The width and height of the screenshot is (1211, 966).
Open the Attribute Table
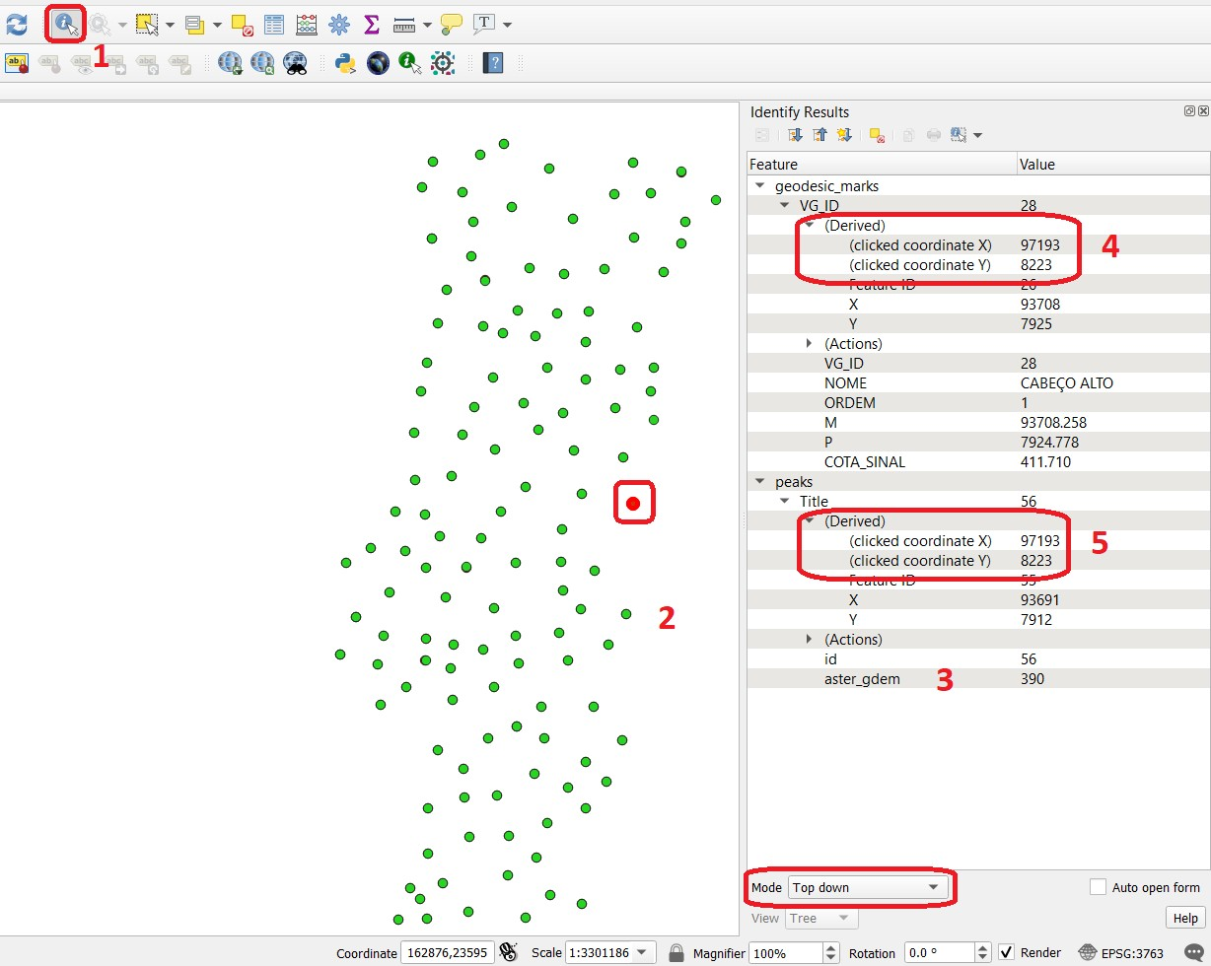click(x=274, y=24)
